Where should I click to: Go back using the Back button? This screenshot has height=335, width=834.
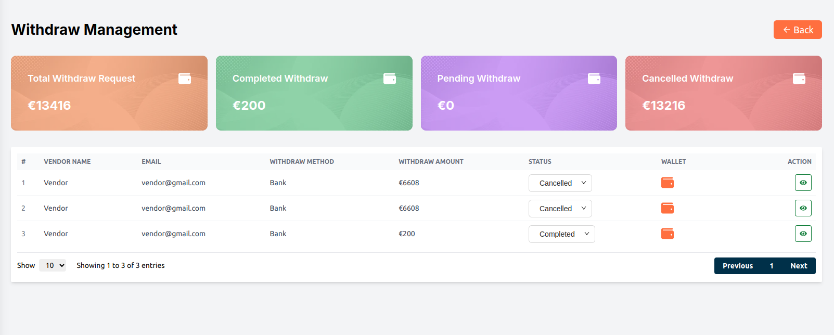pyautogui.click(x=797, y=30)
